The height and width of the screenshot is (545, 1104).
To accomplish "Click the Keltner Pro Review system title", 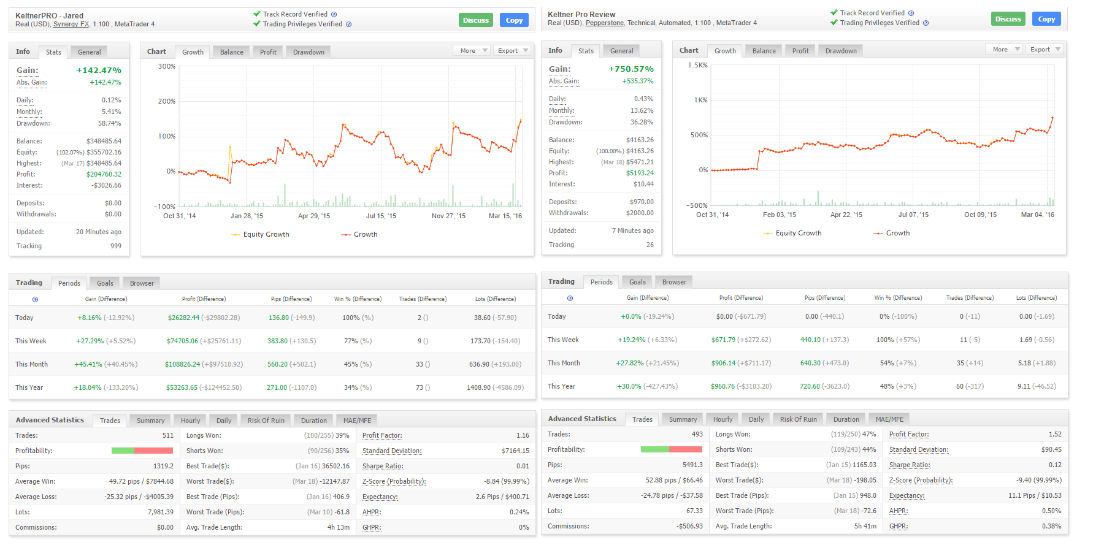I will click(x=581, y=15).
